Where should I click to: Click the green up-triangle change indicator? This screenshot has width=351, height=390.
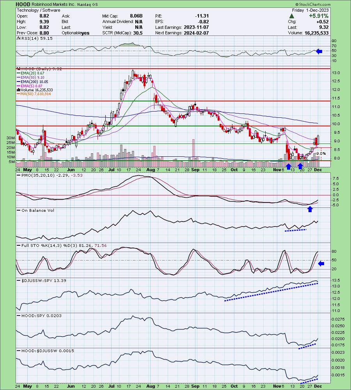(x=292, y=16)
